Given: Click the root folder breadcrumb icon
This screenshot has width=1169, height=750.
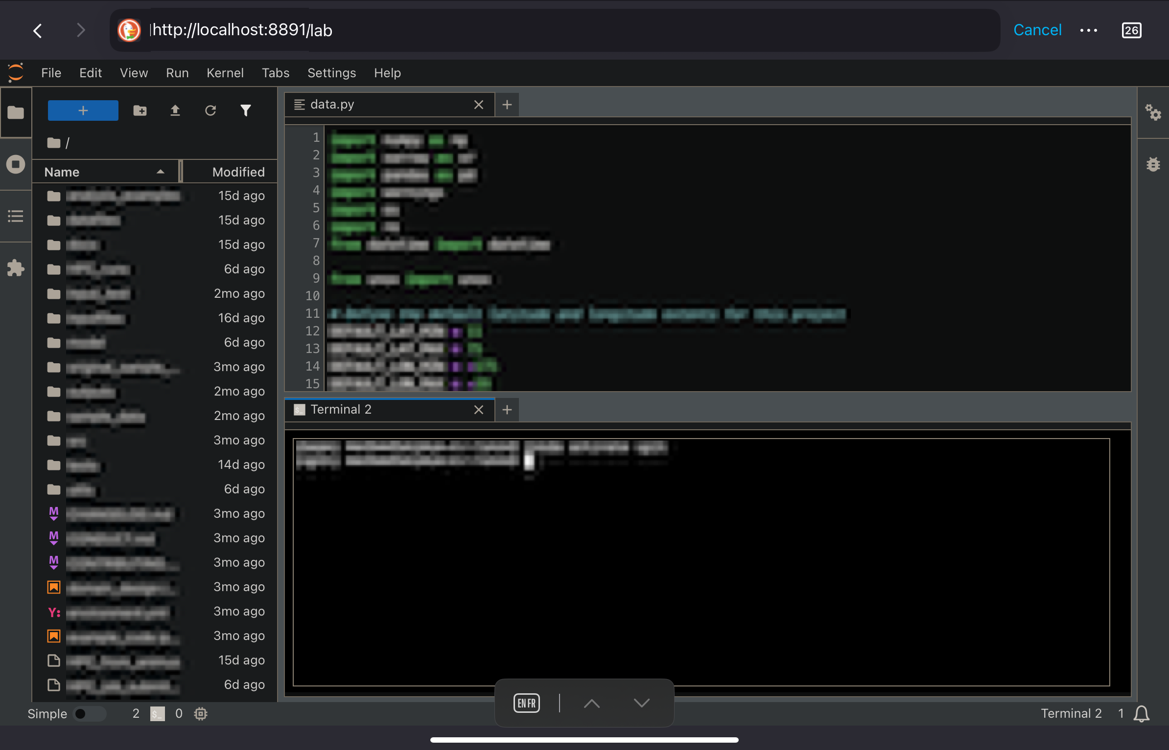Looking at the screenshot, I should click(x=54, y=143).
